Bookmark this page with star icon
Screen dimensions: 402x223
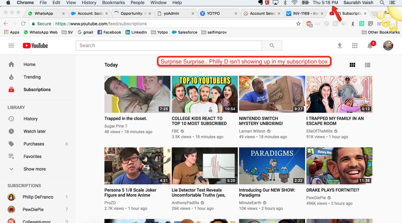click(x=298, y=24)
